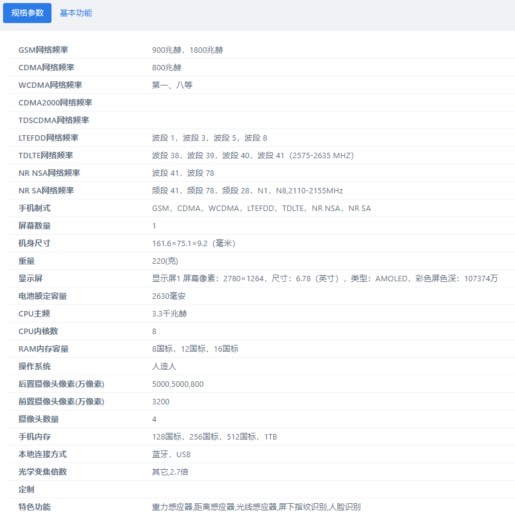
Task: Click the TDSCDMA网络频率 label
Action: point(53,120)
